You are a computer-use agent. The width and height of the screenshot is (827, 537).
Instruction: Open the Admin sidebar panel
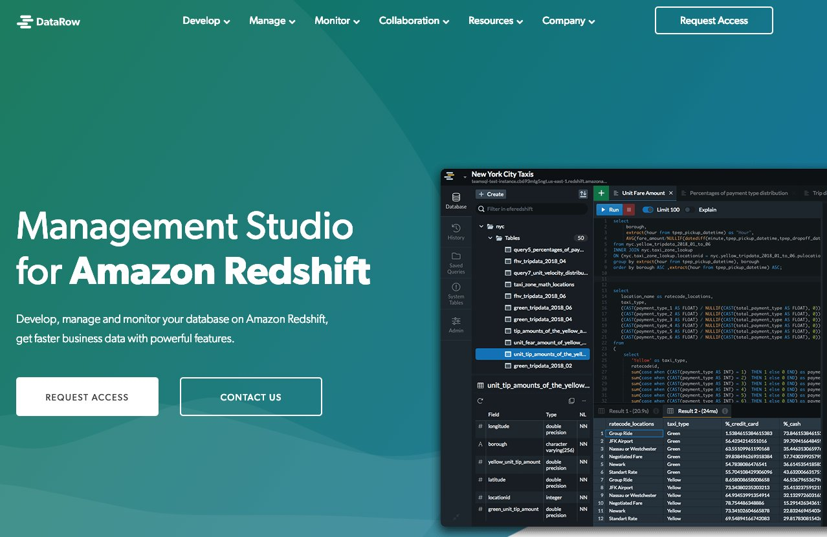[x=456, y=325]
